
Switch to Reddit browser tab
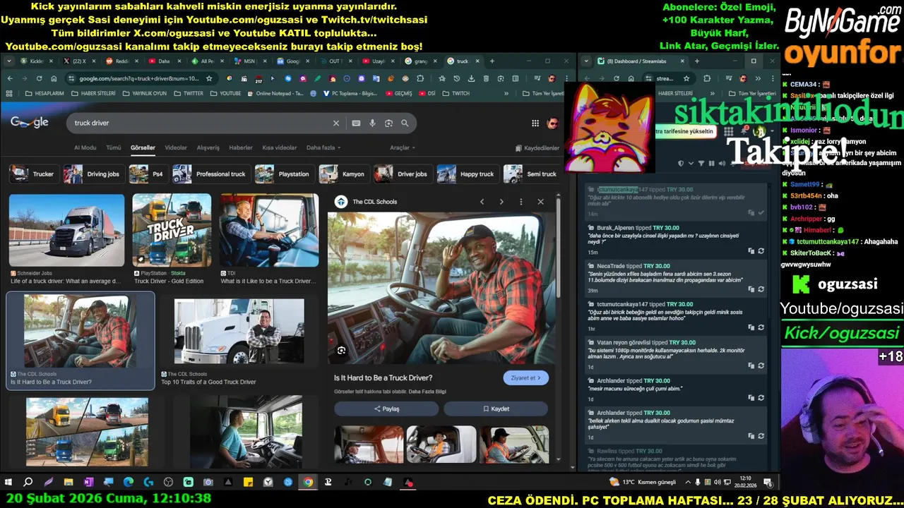click(x=121, y=61)
